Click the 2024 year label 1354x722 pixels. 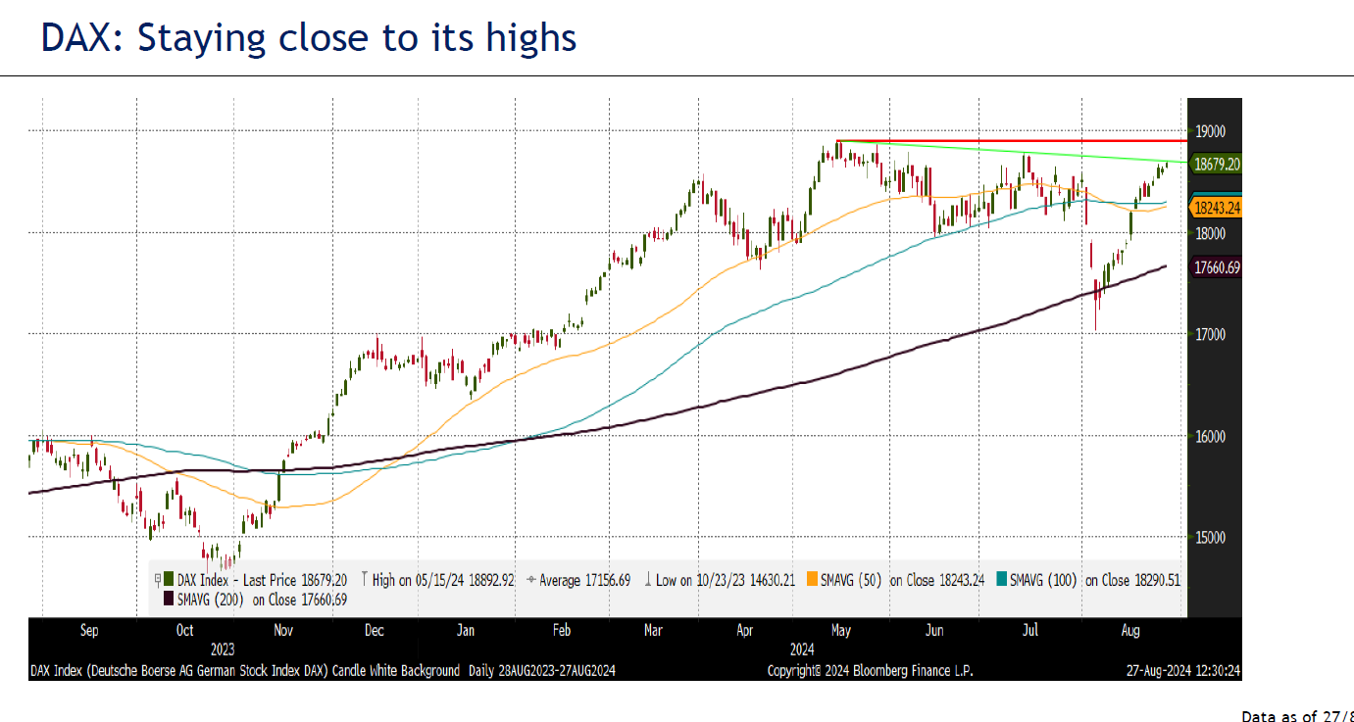tap(802, 650)
